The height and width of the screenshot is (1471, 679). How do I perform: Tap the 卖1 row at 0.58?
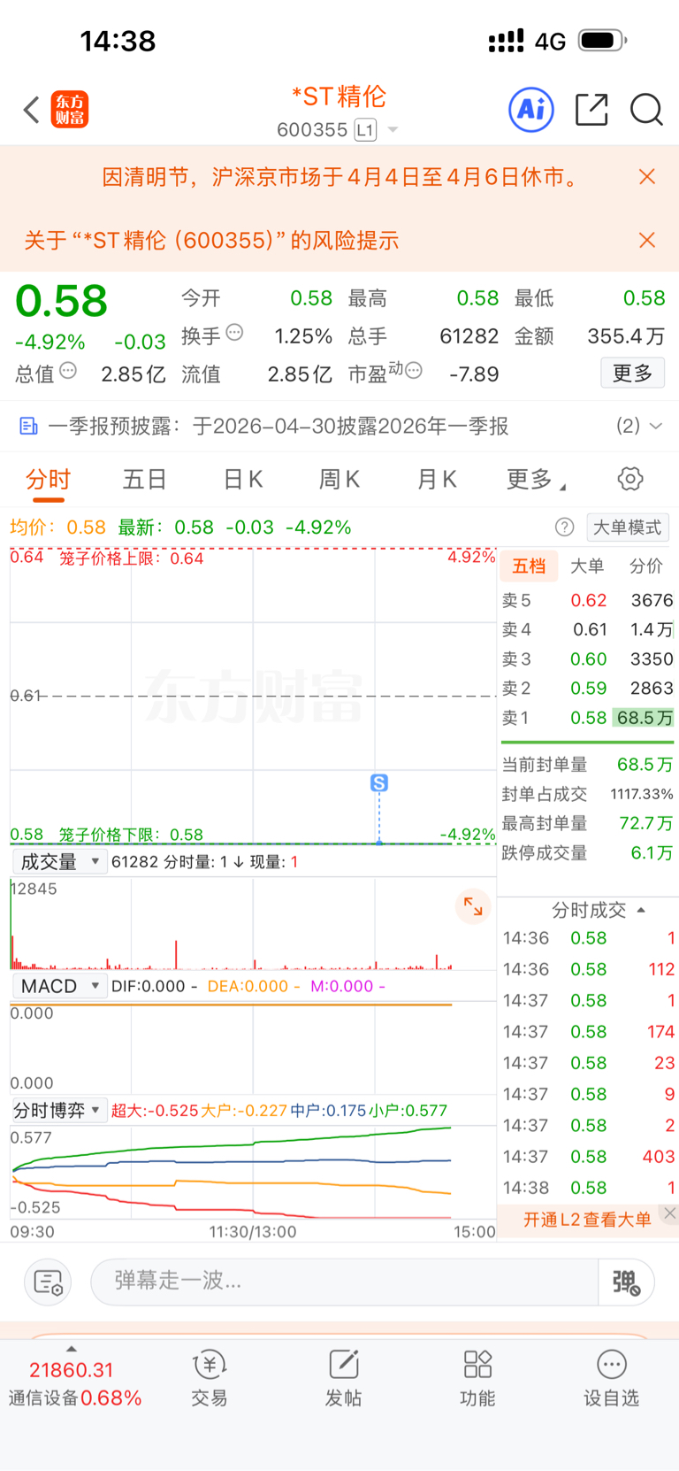click(587, 718)
